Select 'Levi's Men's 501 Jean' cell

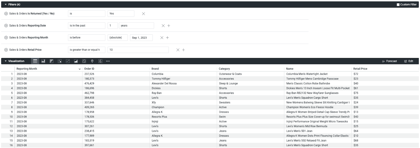(x=318, y=131)
